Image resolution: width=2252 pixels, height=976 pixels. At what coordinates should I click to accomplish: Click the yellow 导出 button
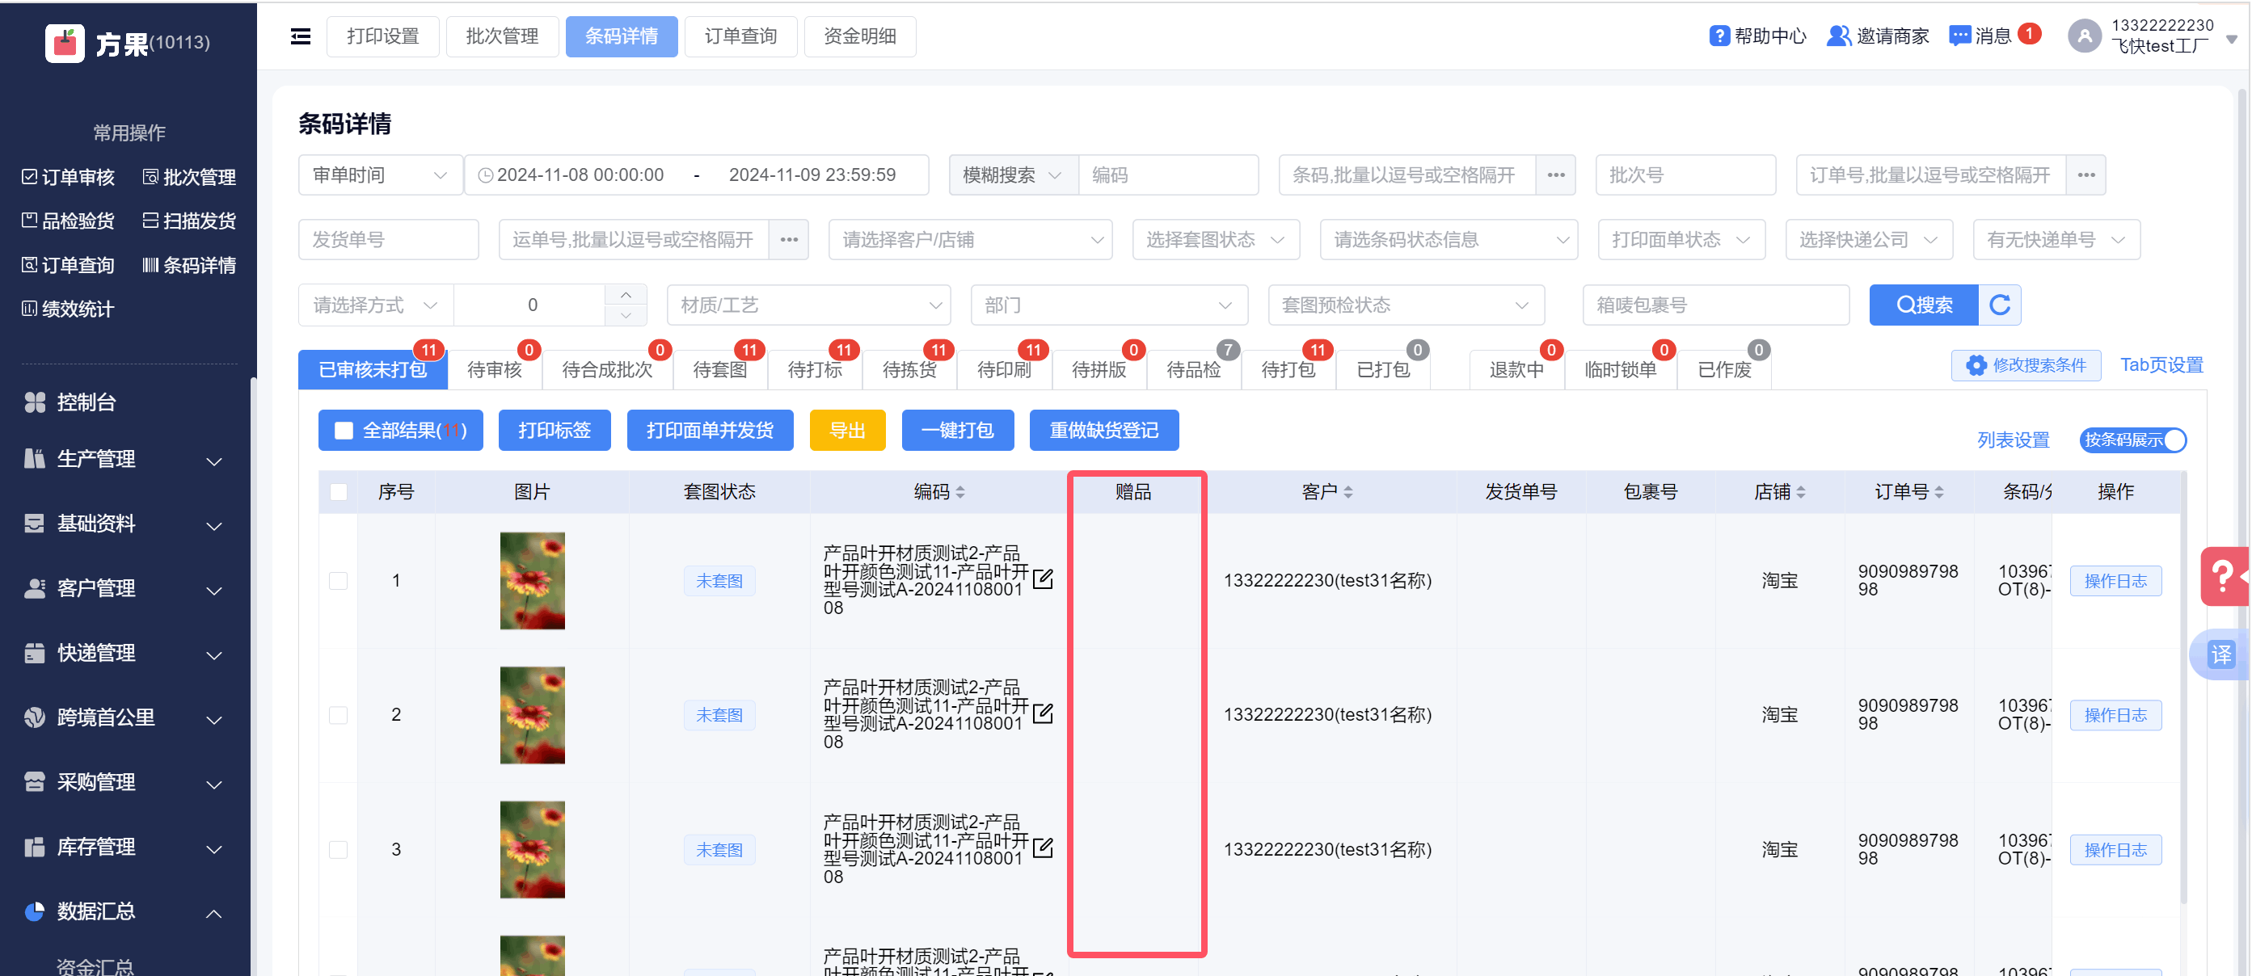(x=846, y=430)
